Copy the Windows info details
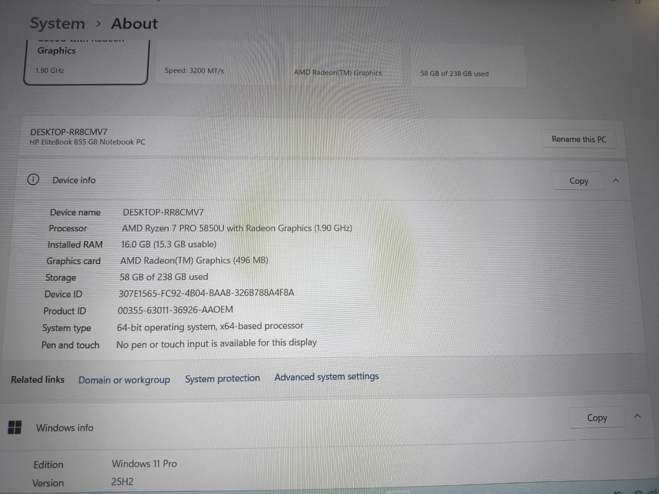Viewport: 659px width, 494px height. (597, 418)
